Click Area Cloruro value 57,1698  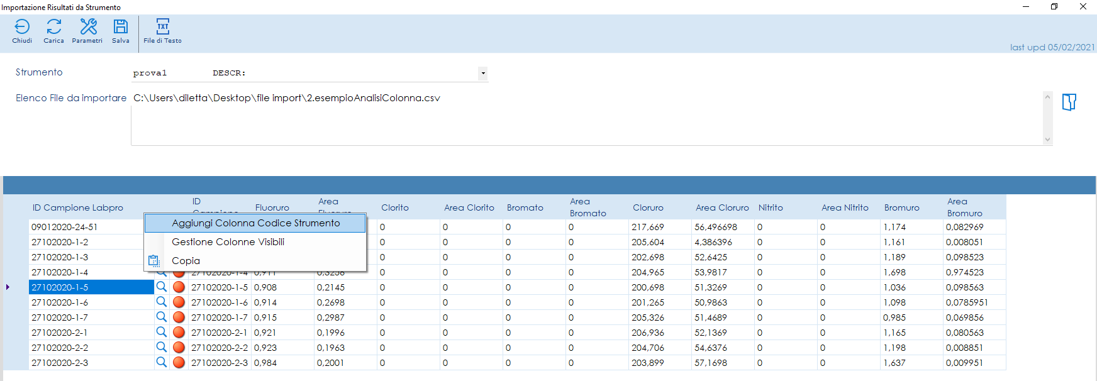coord(723,363)
